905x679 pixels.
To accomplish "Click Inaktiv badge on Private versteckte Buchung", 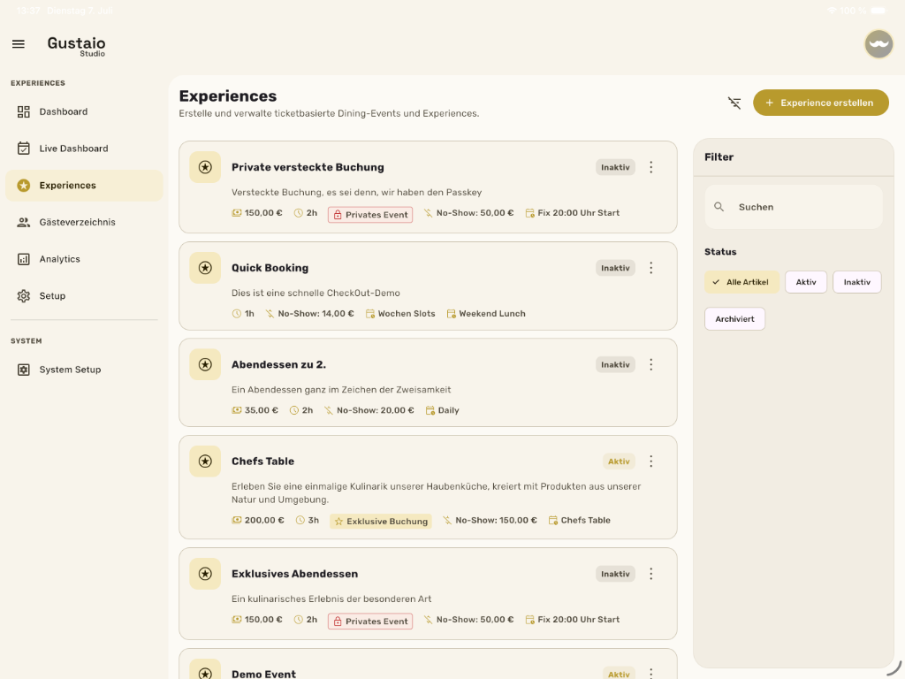I will (x=615, y=167).
